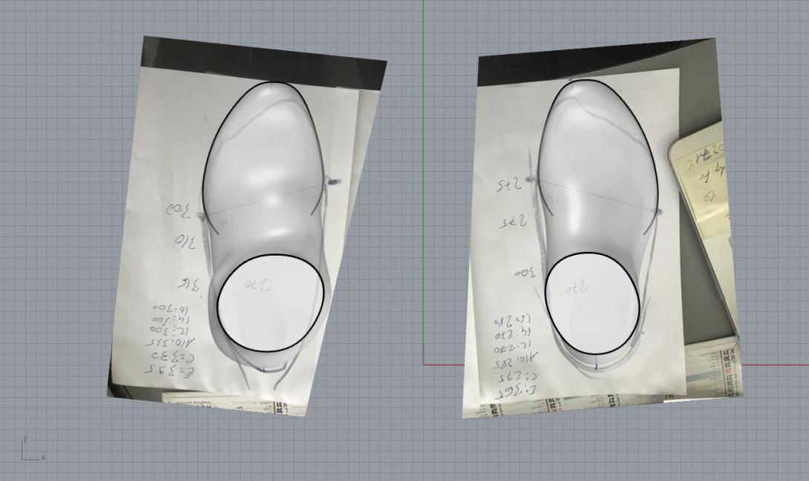Click the dark strip atop the left photo

pyautogui.click(x=260, y=50)
